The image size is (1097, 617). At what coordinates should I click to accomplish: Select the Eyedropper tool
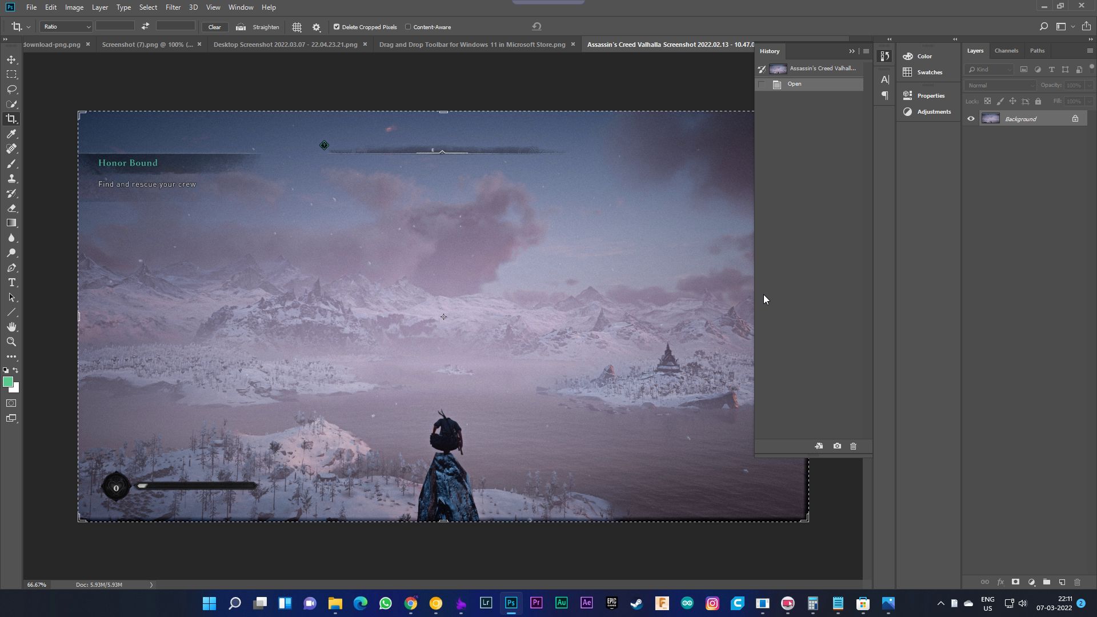(11, 134)
